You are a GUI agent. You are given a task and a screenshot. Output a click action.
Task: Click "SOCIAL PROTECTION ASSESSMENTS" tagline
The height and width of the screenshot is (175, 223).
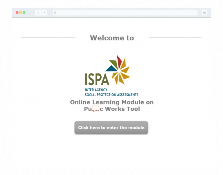coord(111,95)
